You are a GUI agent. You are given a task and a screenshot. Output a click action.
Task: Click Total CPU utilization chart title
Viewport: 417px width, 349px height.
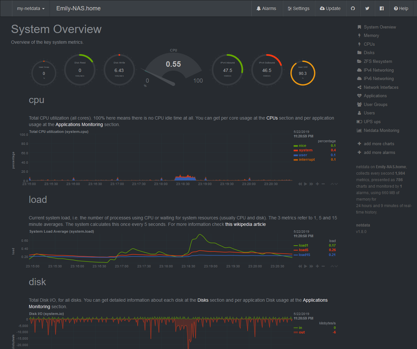point(59,132)
